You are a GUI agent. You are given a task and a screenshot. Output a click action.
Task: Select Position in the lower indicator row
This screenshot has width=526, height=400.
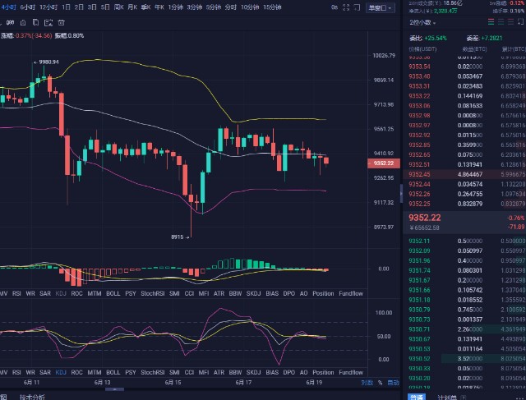(323, 372)
